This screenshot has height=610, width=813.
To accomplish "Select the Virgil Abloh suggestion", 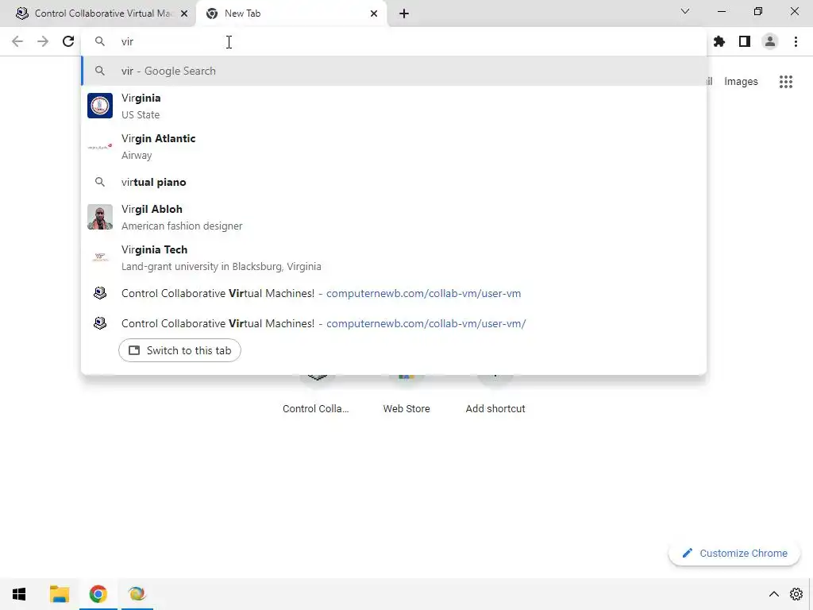I will tap(394, 217).
